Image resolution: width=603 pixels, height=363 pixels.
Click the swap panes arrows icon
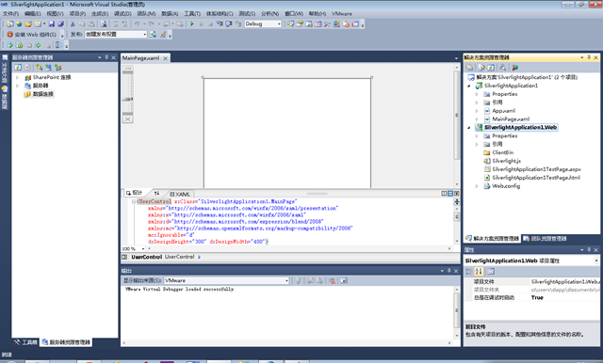[x=156, y=193]
